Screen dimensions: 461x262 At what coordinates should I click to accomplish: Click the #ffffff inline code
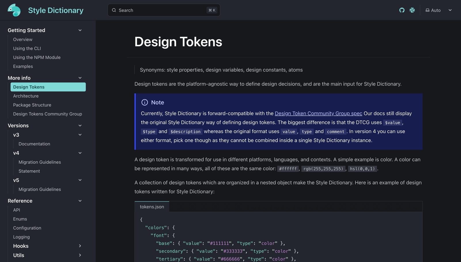pyautogui.click(x=288, y=169)
